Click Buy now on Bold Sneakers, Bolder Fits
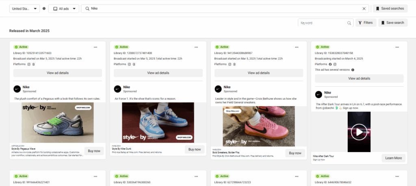416x186 pixels. tap(295, 153)
